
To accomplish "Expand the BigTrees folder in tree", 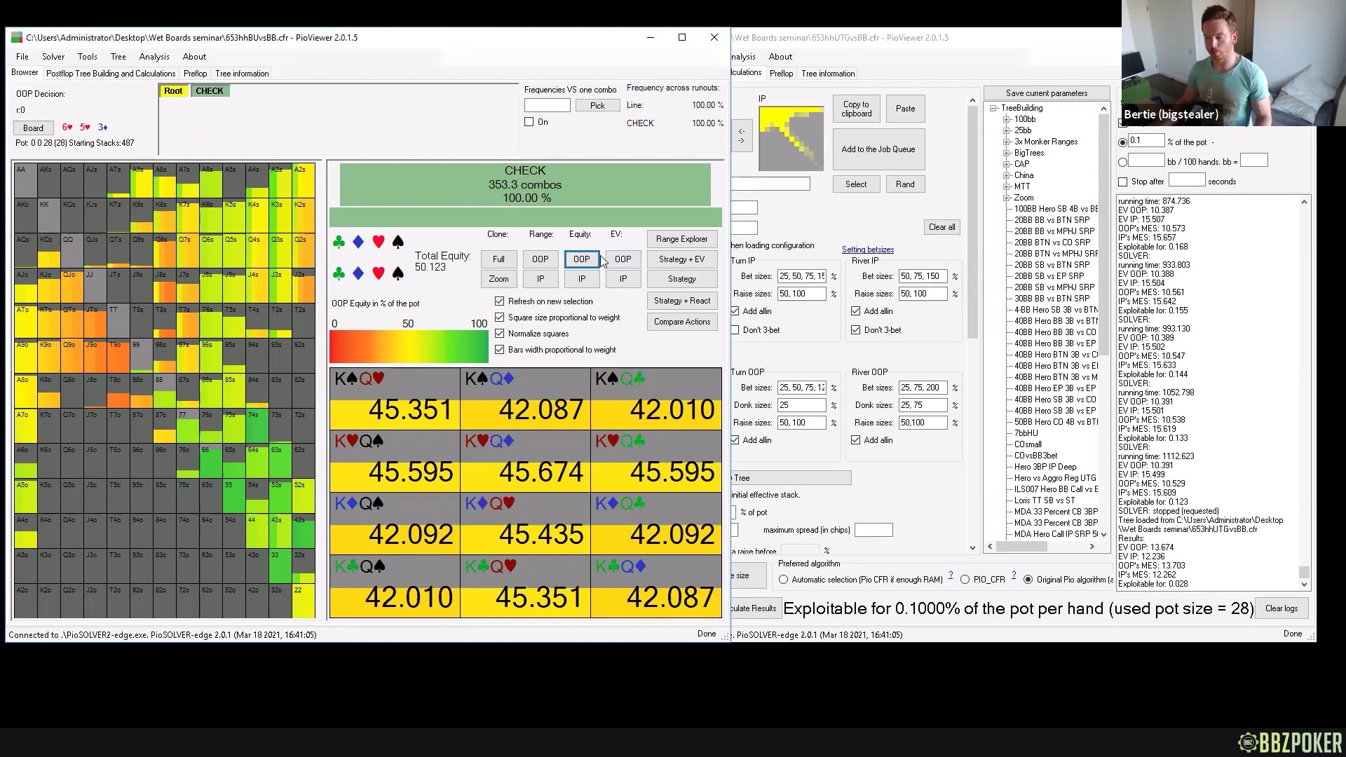I will (1007, 153).
